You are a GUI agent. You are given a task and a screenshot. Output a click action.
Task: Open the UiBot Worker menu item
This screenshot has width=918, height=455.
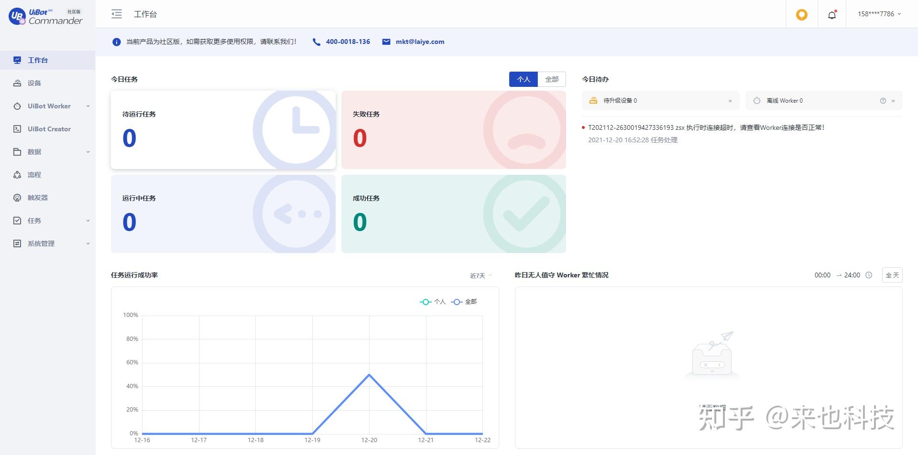[x=49, y=106]
